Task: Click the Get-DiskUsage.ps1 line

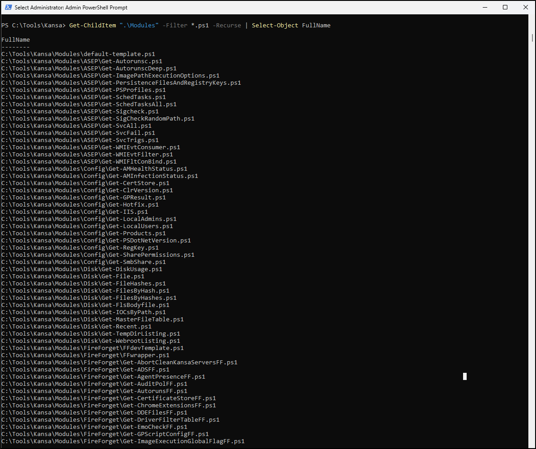Action: pyautogui.click(x=82, y=269)
